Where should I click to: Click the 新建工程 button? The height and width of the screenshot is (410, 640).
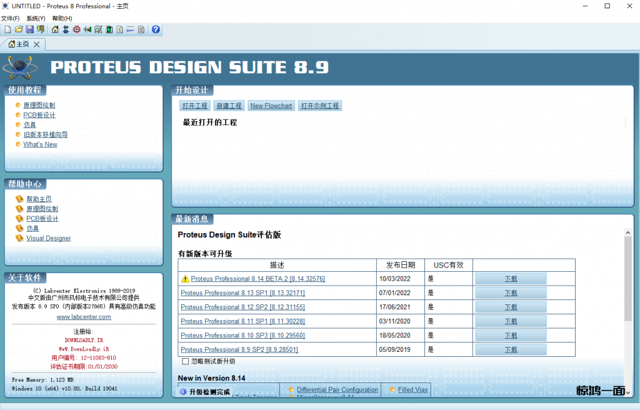(228, 106)
